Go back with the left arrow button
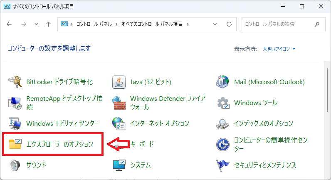Screen dimensions: 331x180 (x=9, y=24)
